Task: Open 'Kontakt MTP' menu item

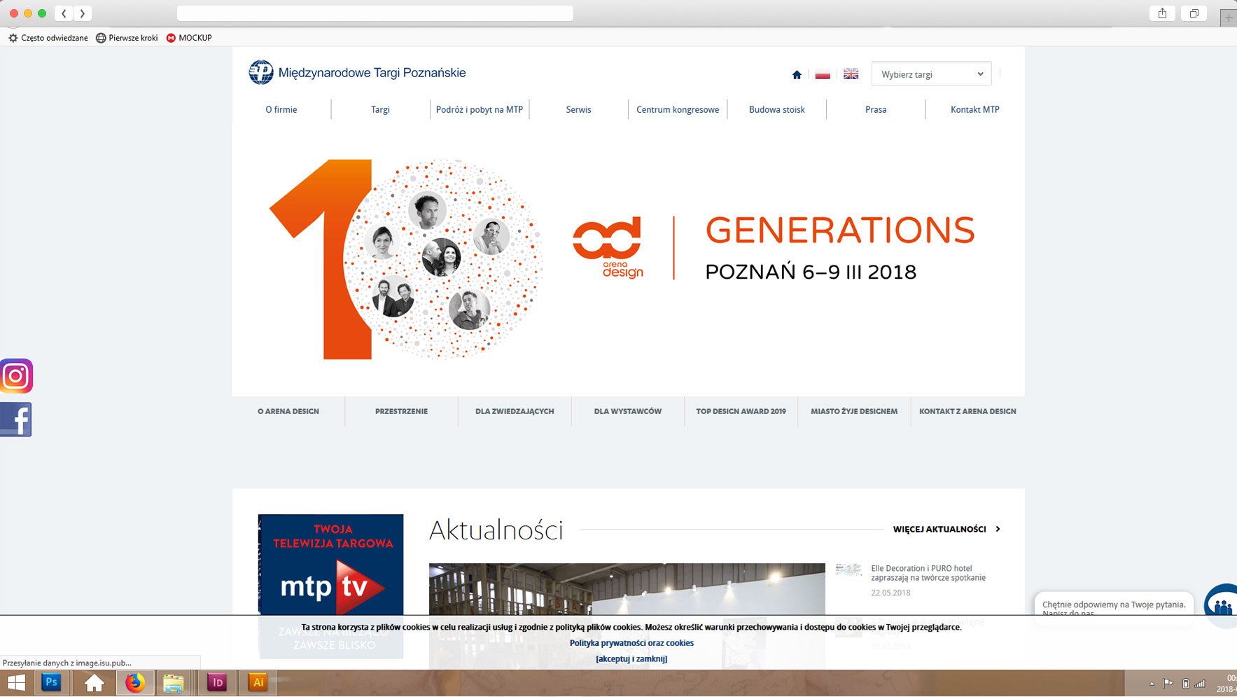Action: click(x=974, y=110)
